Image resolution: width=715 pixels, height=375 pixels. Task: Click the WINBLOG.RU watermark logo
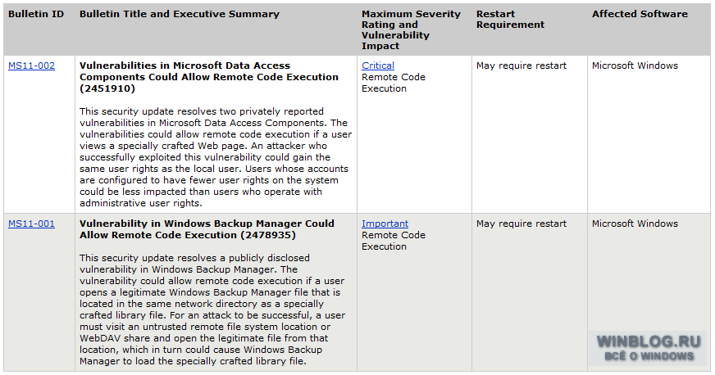pos(649,348)
